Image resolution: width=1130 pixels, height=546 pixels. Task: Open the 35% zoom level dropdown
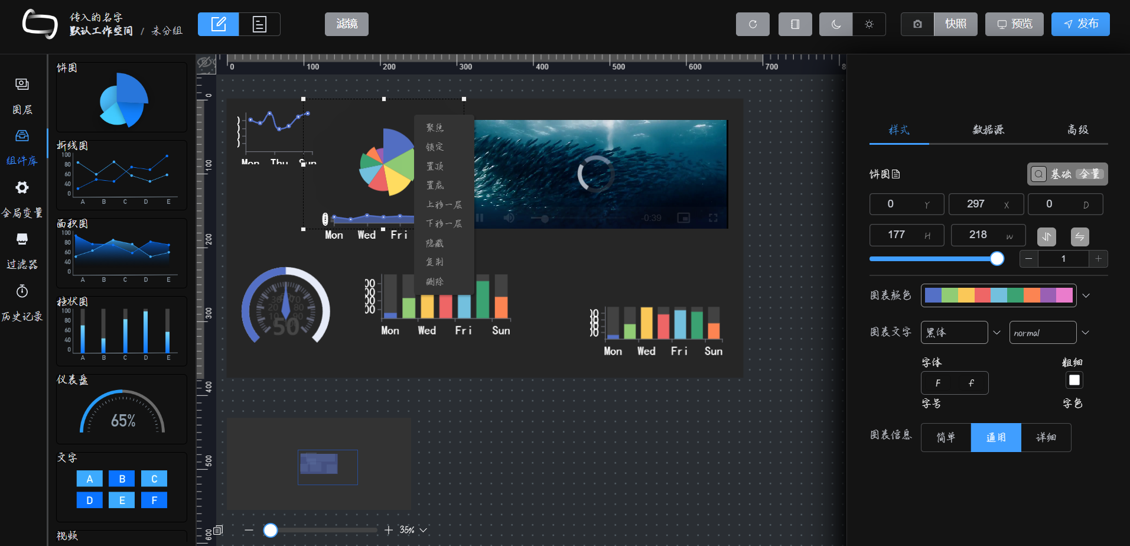coord(413,530)
